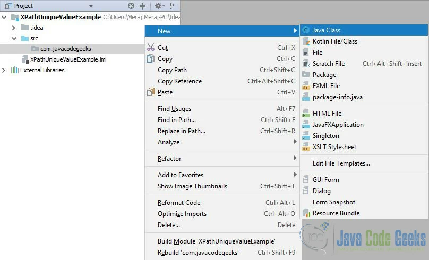
Task: Expand Add to Favorites submenu
Action: click(x=221, y=175)
